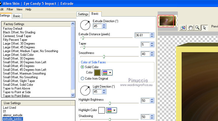Viewport: 218px width, 121px height.
Task: Select Centered, Small Taper preset
Action: (17, 36)
